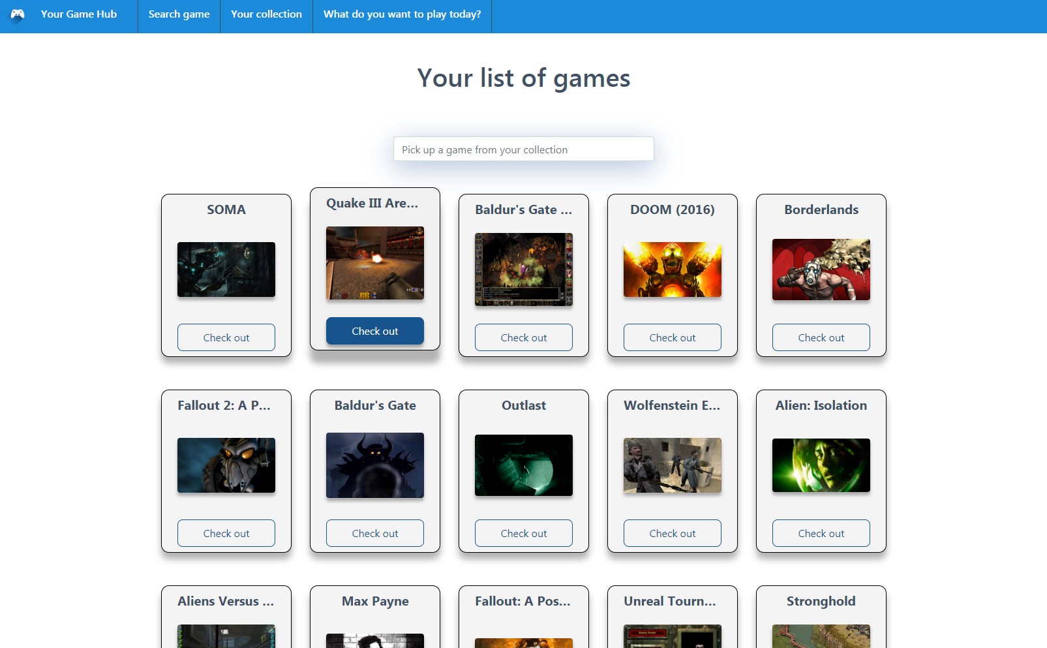Image resolution: width=1047 pixels, height=648 pixels.
Task: Click Borderlands cover thumbnail
Action: [x=821, y=270]
